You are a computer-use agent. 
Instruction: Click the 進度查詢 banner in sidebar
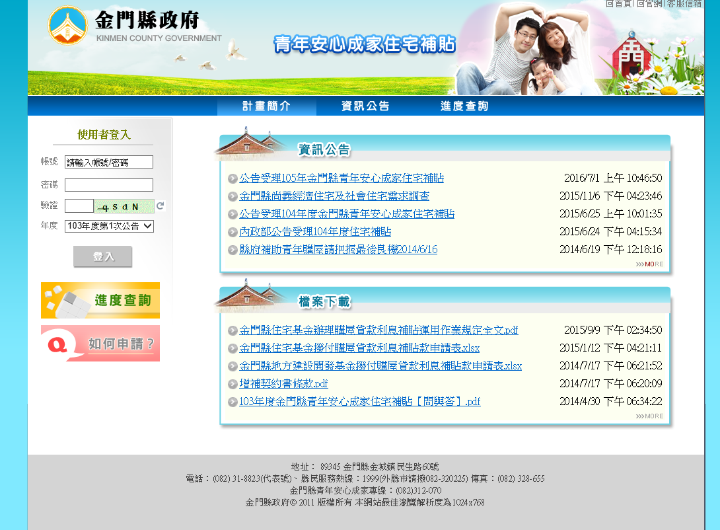click(100, 301)
